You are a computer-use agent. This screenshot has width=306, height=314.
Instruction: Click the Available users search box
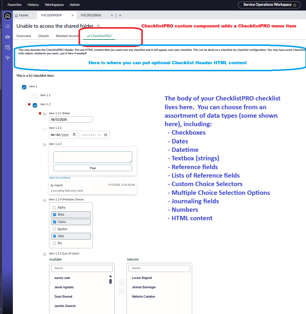82,268
